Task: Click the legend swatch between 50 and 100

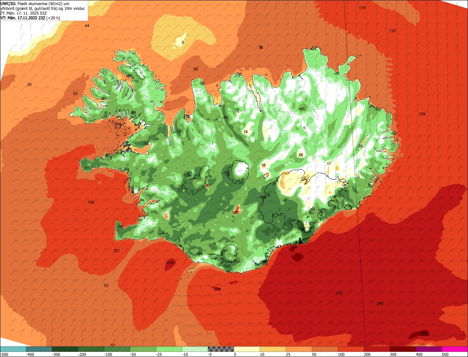Action: point(325,349)
